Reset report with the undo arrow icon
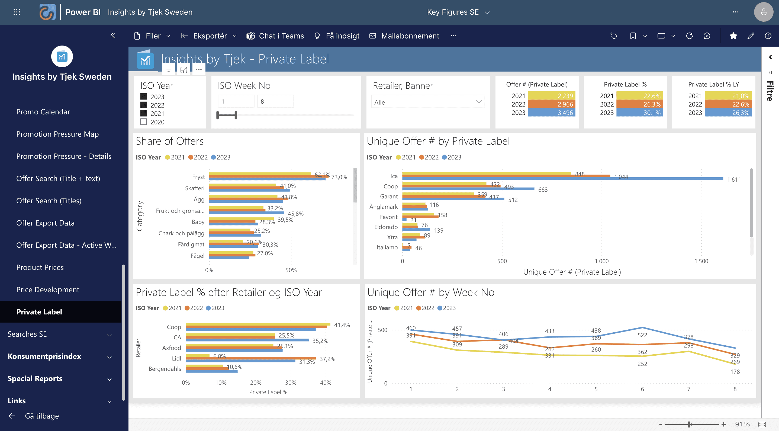Image resolution: width=779 pixels, height=431 pixels. point(614,36)
